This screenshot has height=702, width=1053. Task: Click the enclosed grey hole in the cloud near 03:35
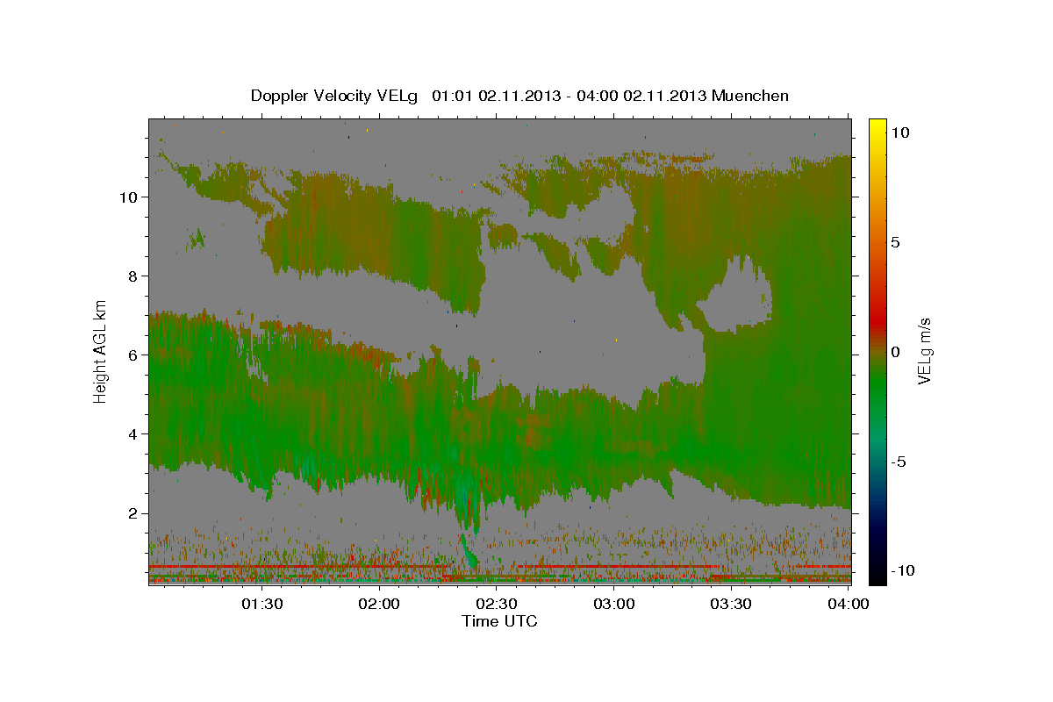click(x=739, y=298)
